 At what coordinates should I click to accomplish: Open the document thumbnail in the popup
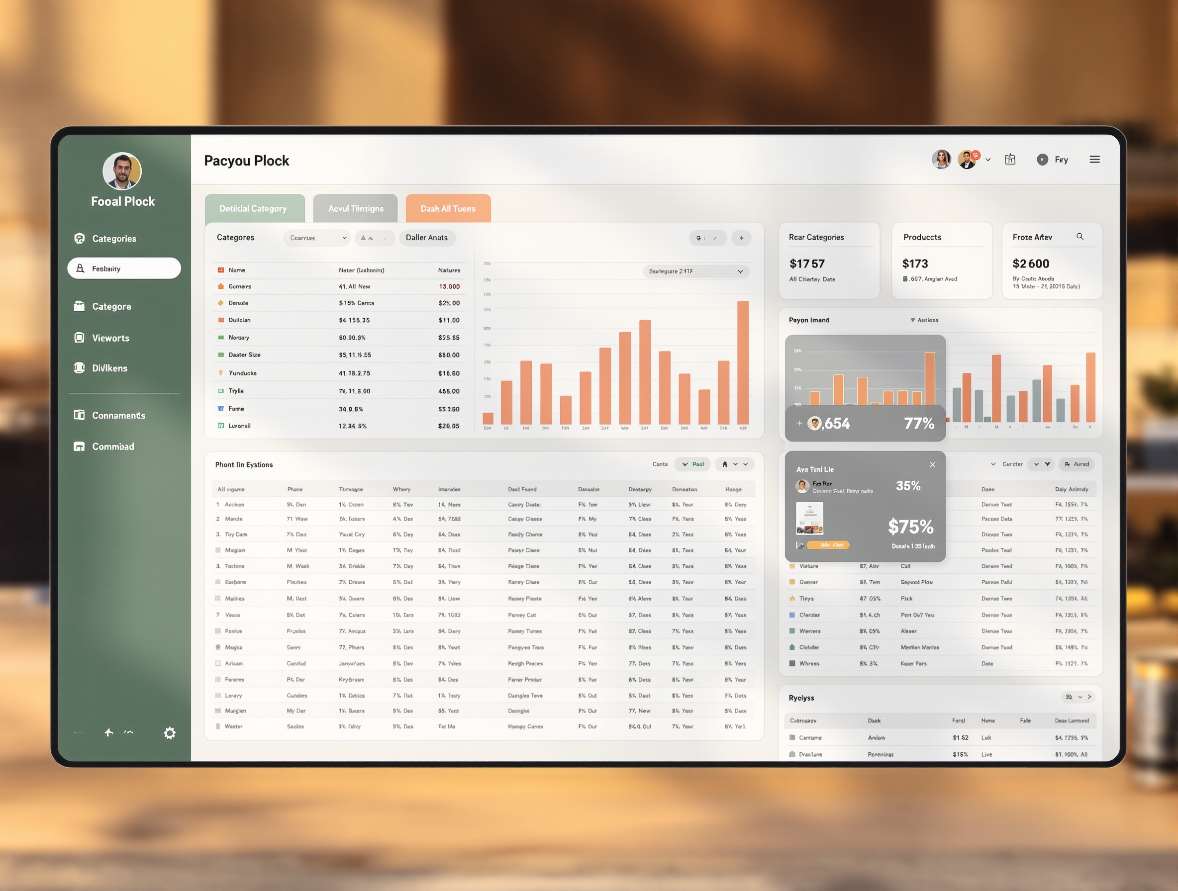809,518
